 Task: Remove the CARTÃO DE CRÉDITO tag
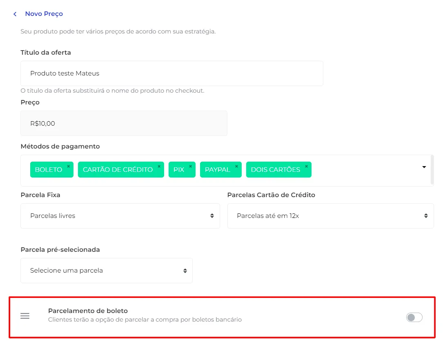tap(159, 167)
